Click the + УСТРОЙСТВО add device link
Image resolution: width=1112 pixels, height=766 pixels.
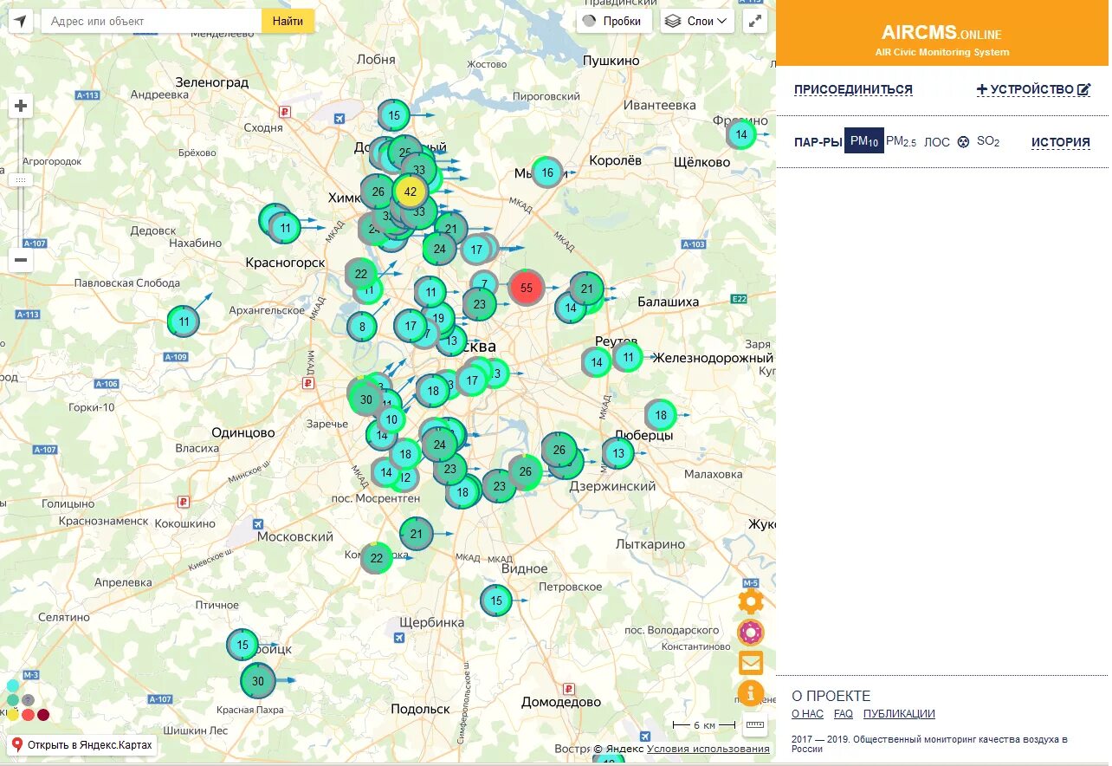[x=1034, y=89]
